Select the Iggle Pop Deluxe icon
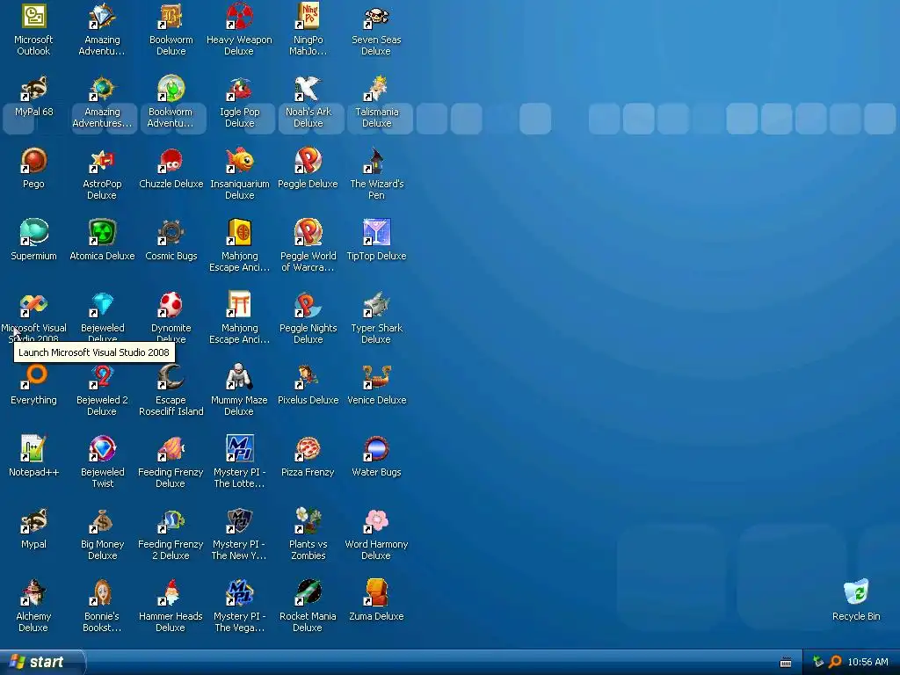900x675 pixels. coord(239,89)
